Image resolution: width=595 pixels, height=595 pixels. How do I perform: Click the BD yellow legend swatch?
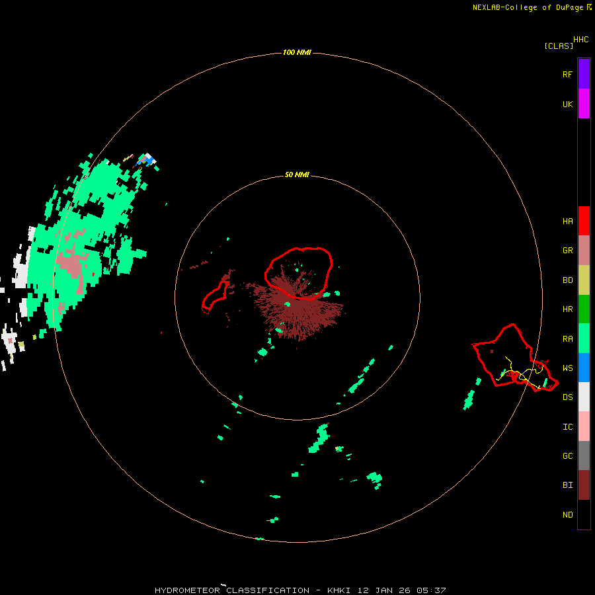click(584, 280)
